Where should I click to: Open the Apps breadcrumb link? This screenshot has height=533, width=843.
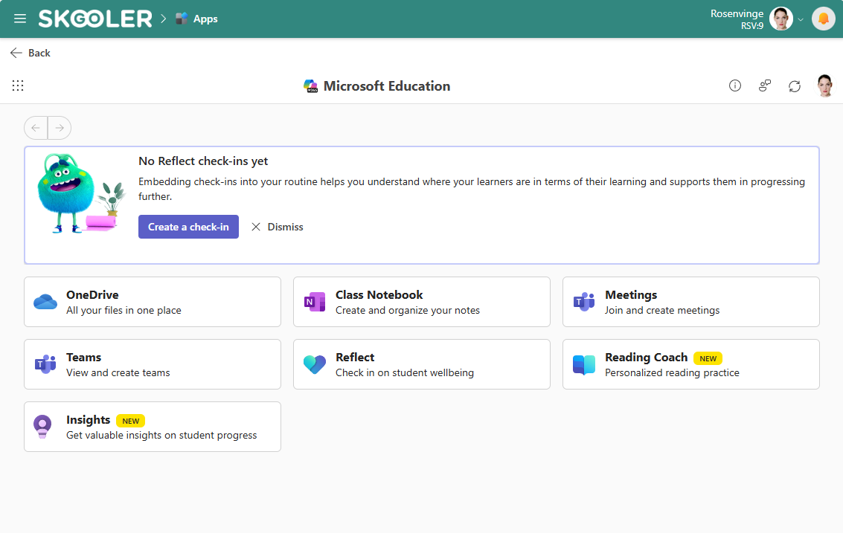coord(205,19)
